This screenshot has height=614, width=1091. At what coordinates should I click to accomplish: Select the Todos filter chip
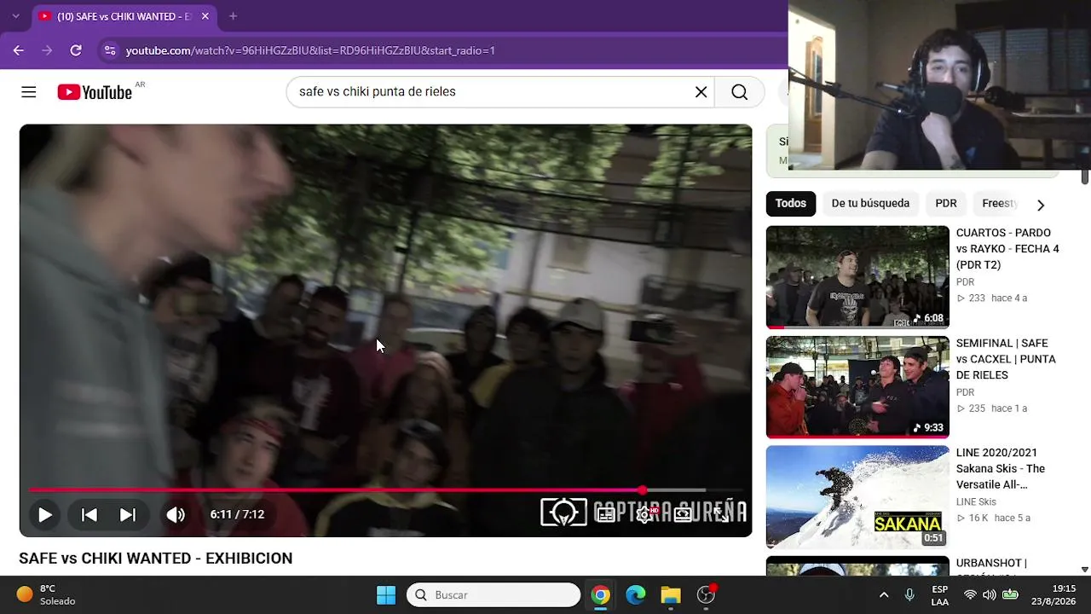[x=791, y=203]
